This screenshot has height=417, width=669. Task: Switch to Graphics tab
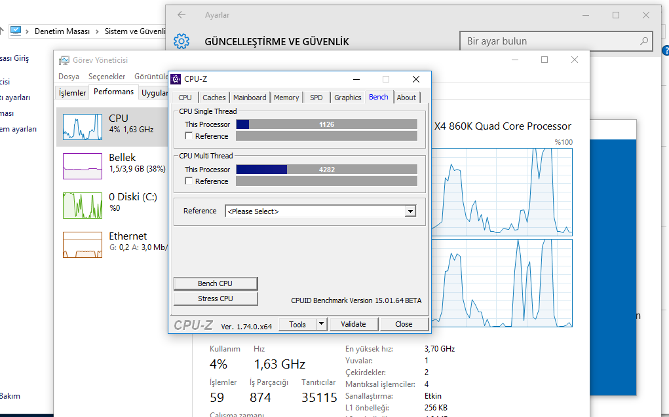point(348,98)
